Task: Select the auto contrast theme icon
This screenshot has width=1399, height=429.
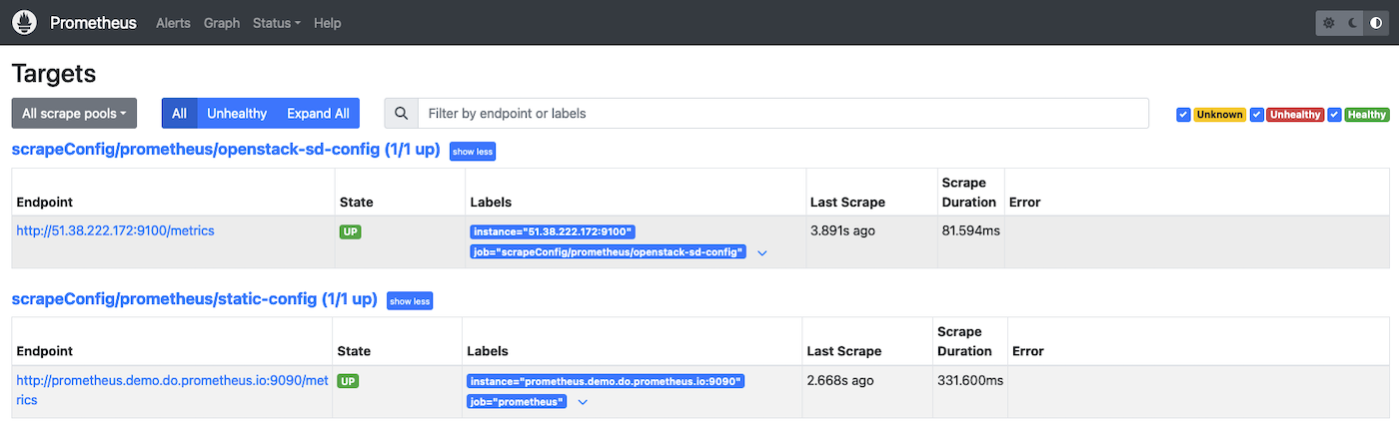Action: (x=1376, y=23)
